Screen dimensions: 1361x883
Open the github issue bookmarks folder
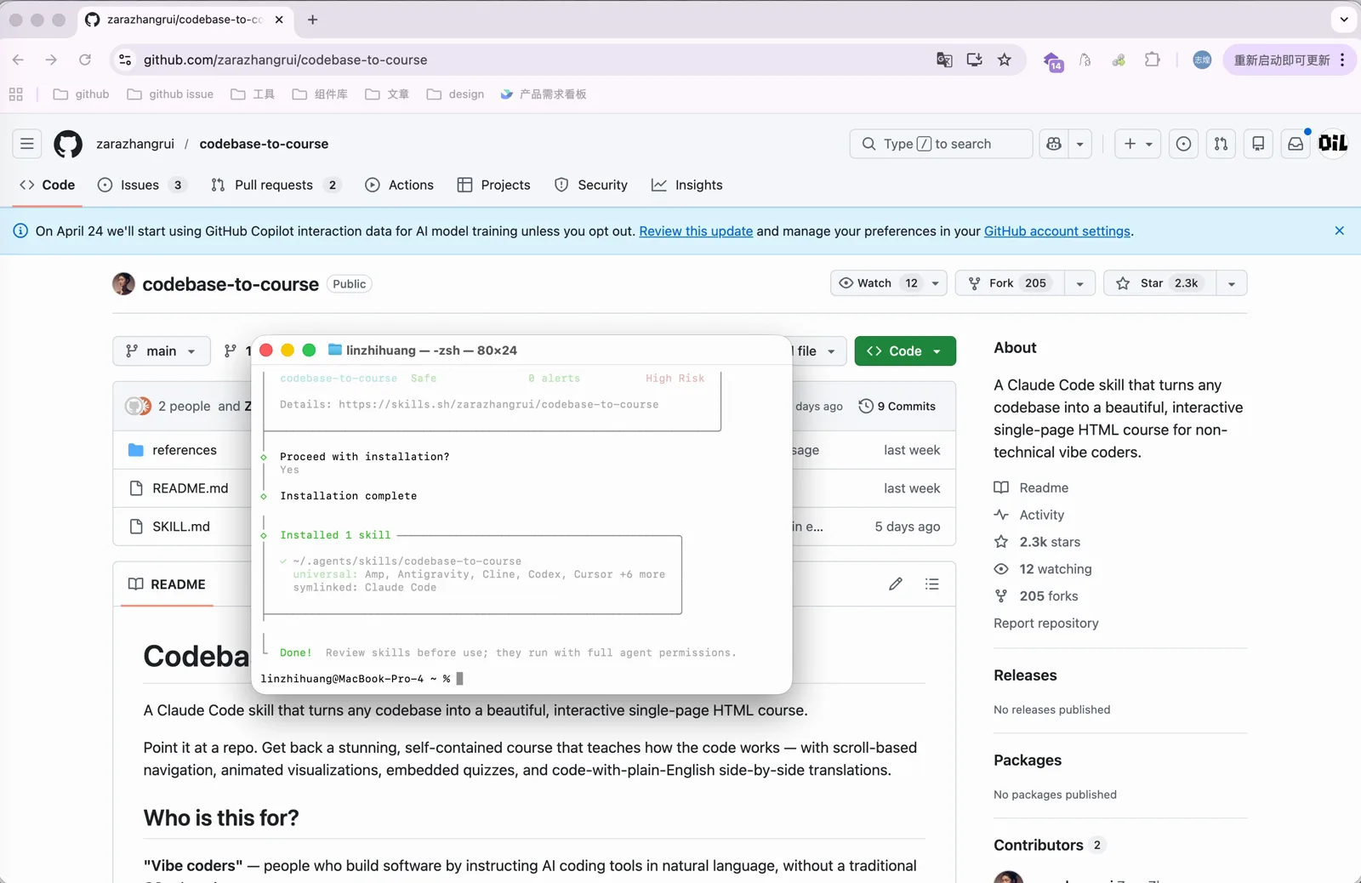click(x=170, y=94)
